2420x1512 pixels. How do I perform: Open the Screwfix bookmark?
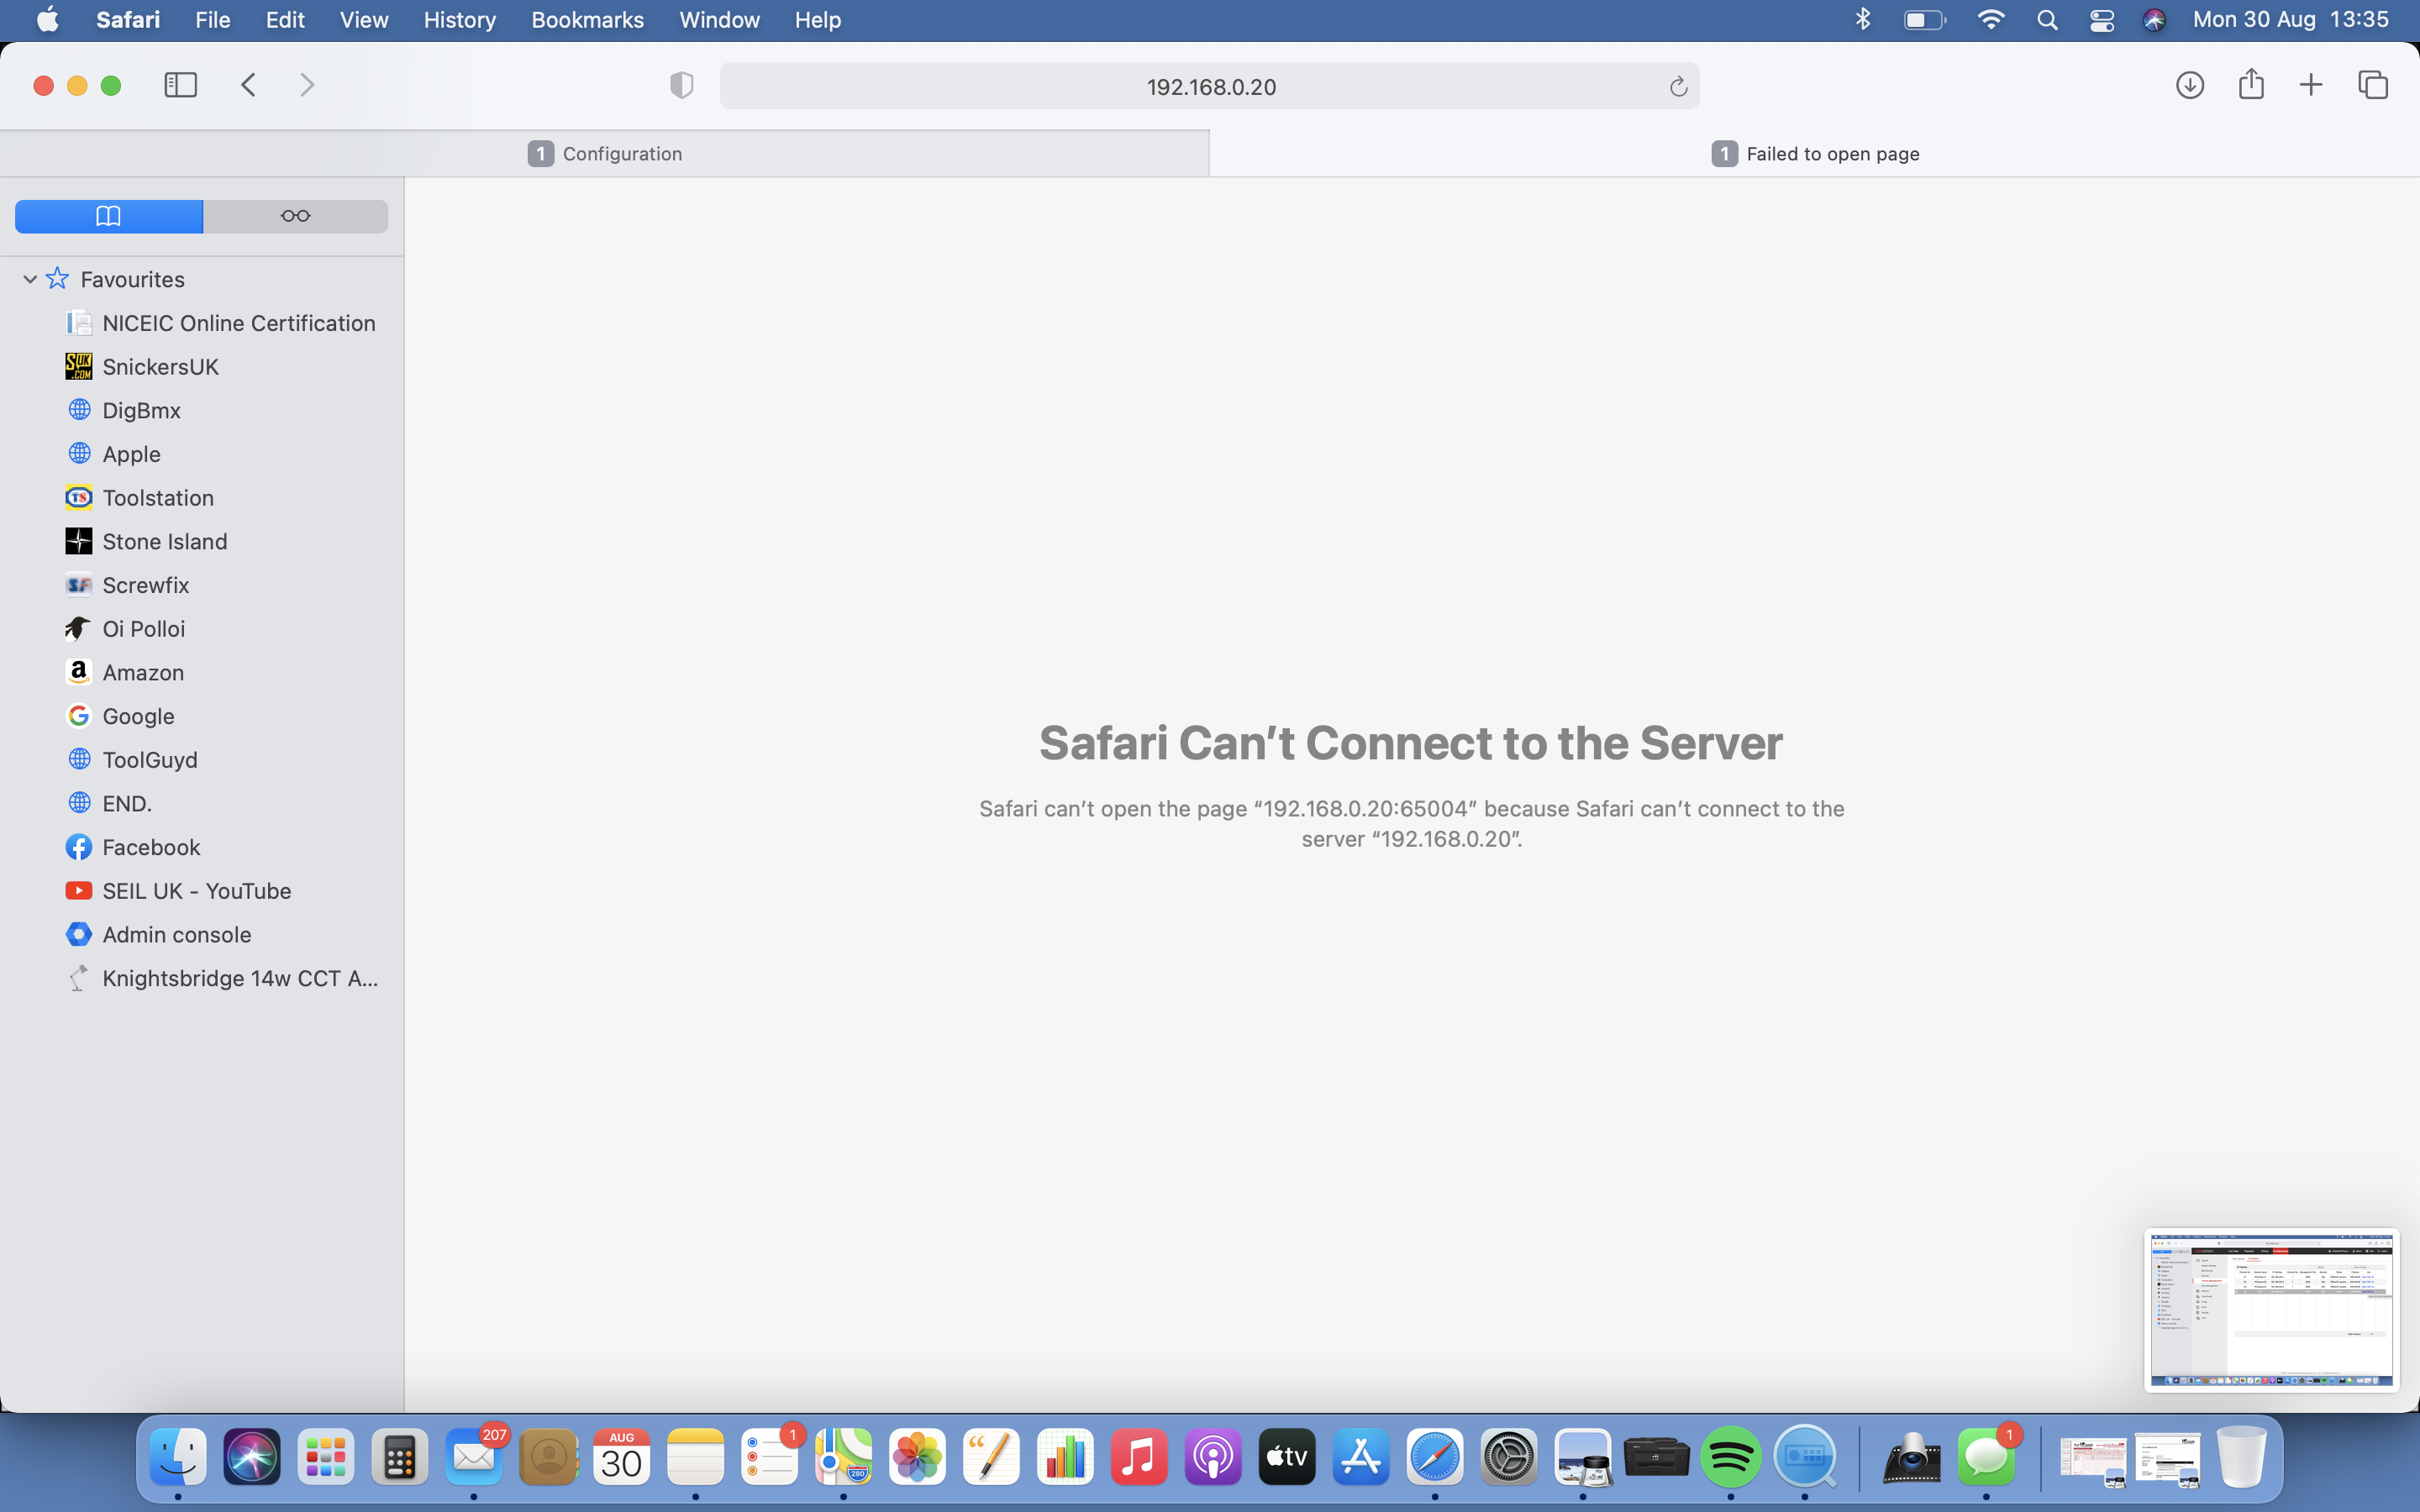click(x=146, y=584)
